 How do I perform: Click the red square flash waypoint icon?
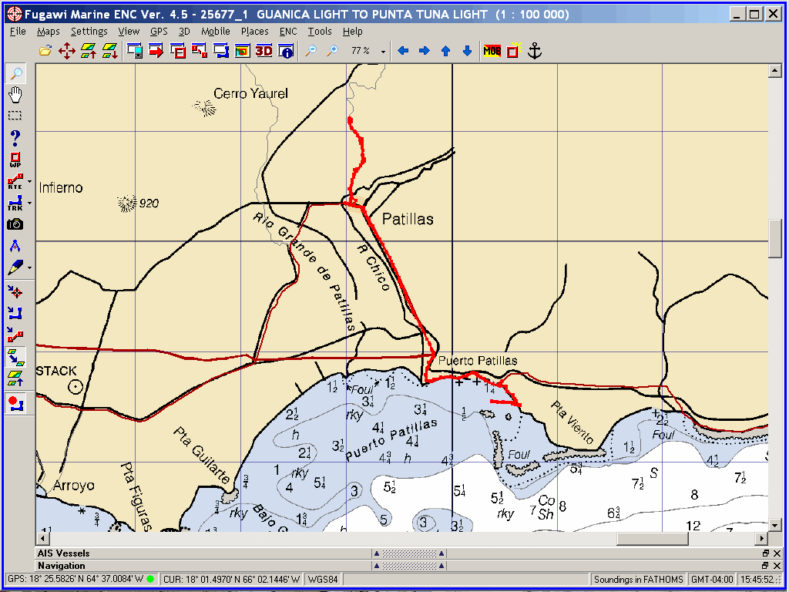[513, 51]
